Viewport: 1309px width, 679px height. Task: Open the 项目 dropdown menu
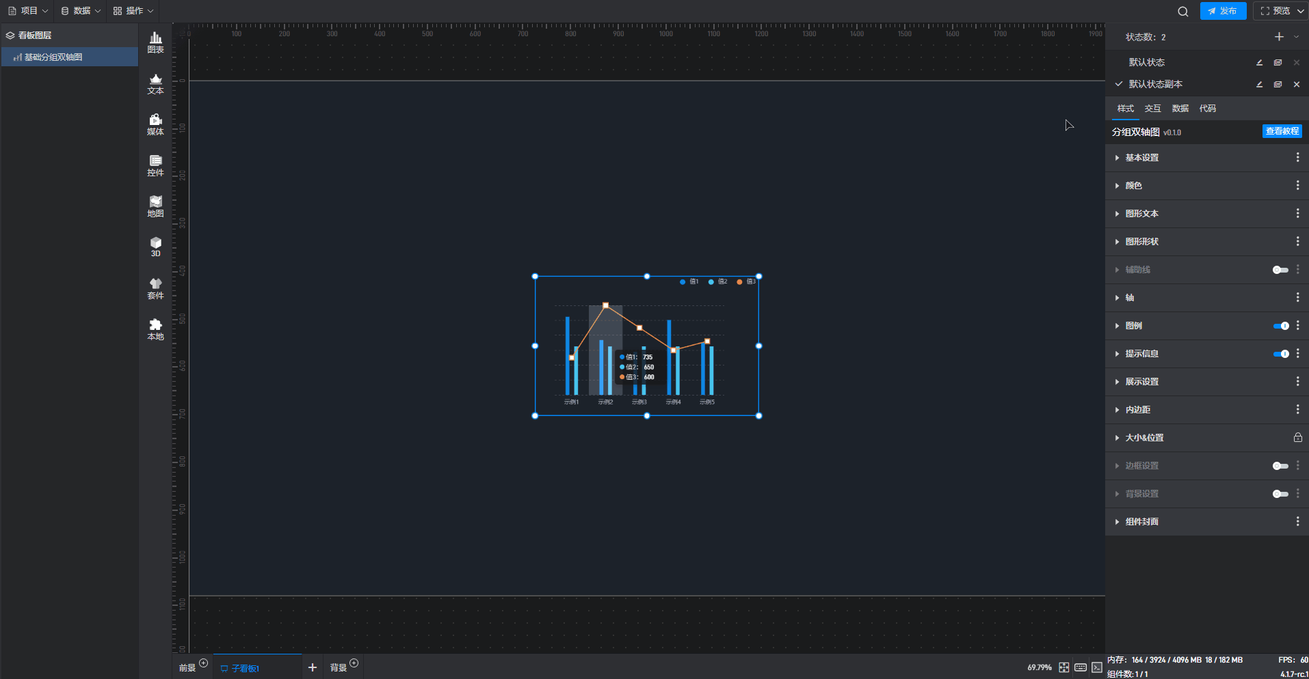(x=28, y=11)
